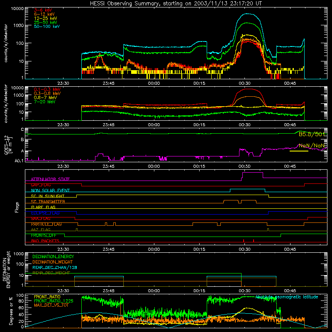Click the DECIMATION_ENERGY legend label

coord(53,256)
